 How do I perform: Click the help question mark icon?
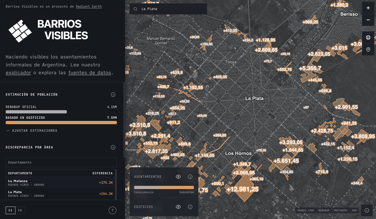click(x=112, y=210)
